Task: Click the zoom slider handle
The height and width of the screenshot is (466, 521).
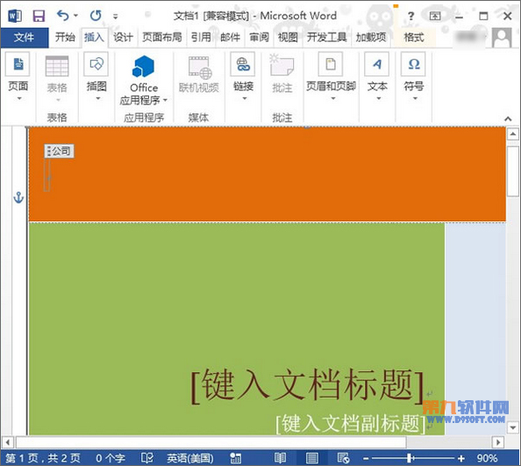Action: pos(410,458)
